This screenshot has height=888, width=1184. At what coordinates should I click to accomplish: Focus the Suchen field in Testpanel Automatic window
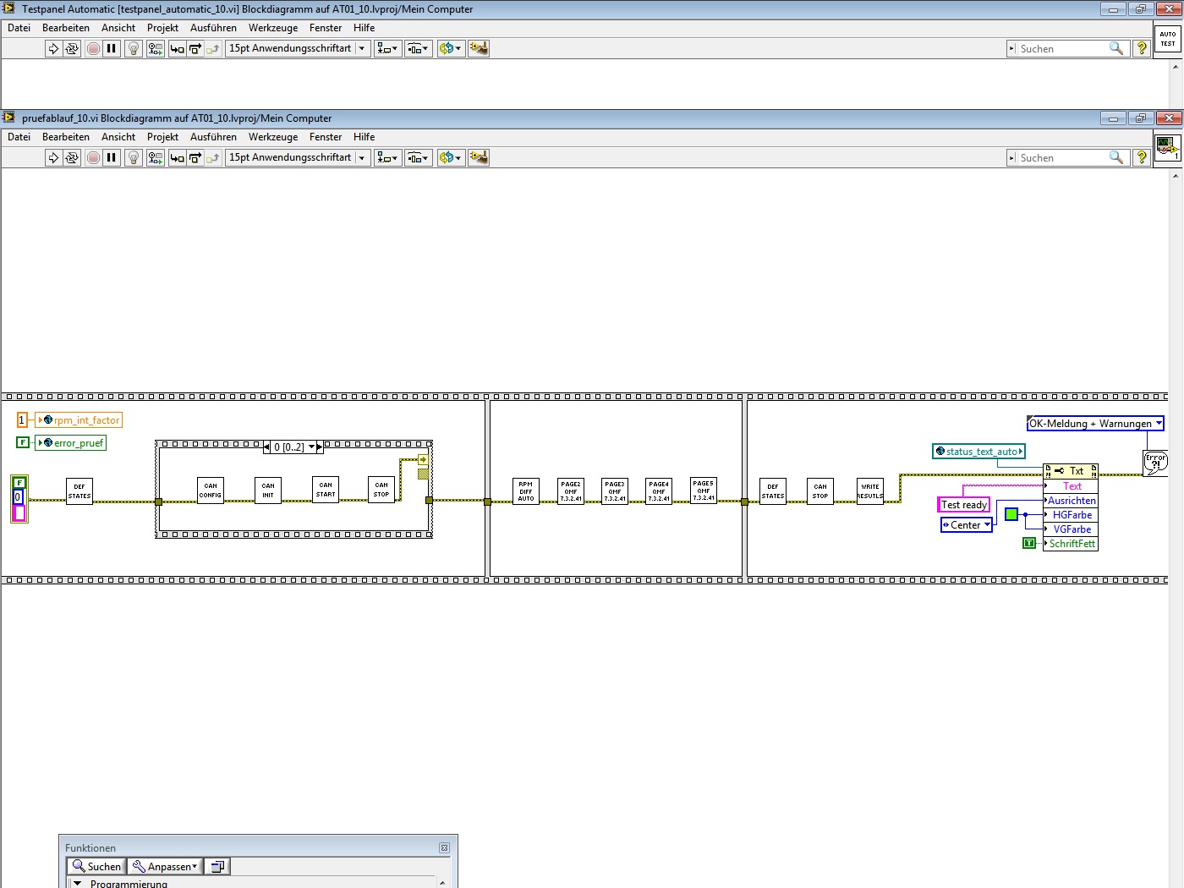[x=1063, y=49]
